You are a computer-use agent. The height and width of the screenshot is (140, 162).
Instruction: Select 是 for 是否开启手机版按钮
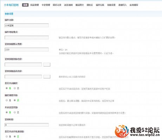click(x=7, y=136)
